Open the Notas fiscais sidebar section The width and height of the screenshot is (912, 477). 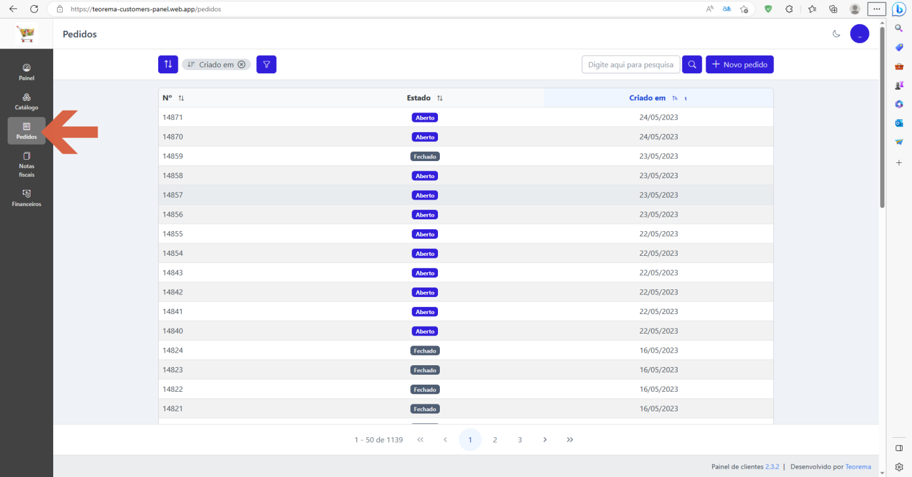point(27,164)
